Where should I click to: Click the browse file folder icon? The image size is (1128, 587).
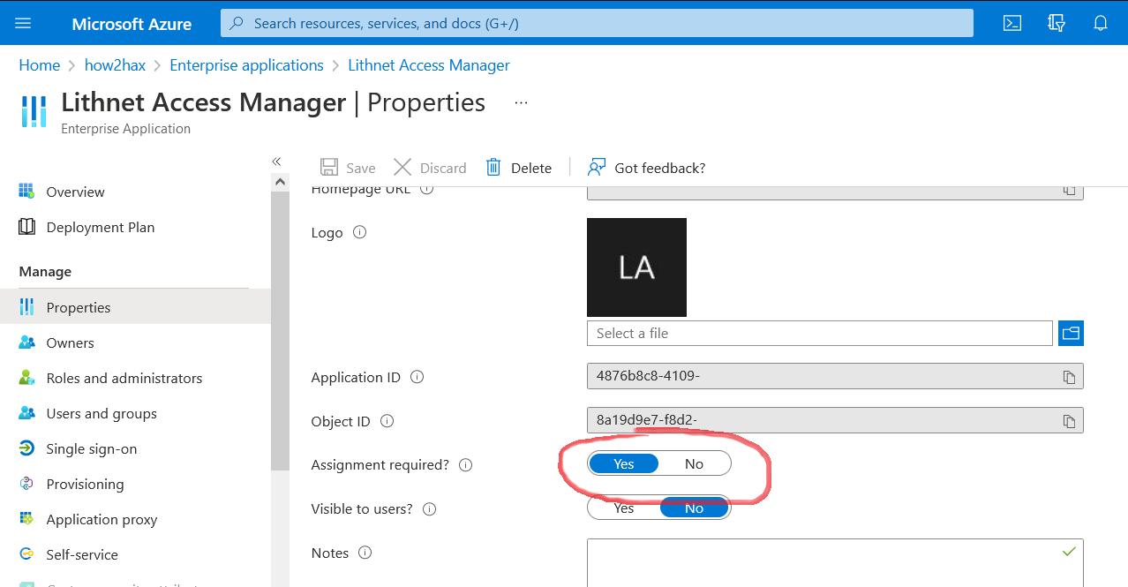(1071, 334)
